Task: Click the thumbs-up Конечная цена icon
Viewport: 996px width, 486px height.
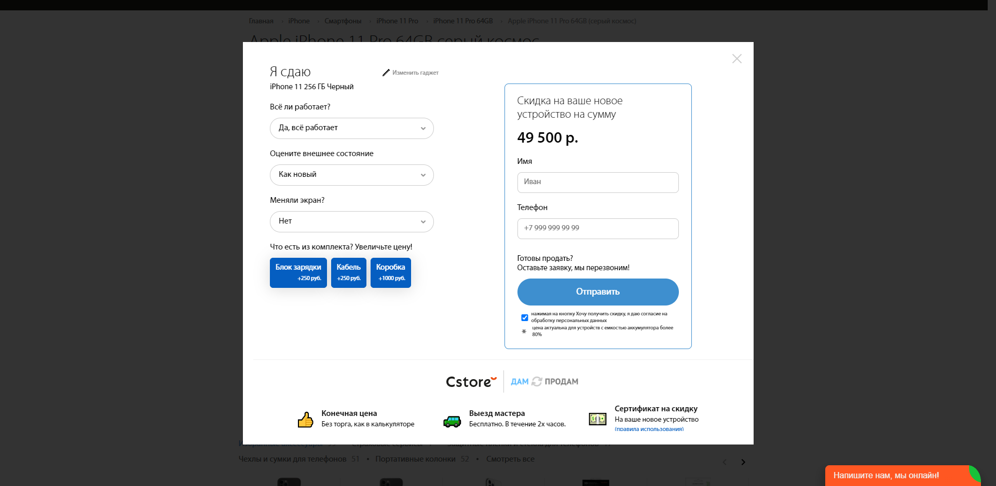Action: pos(306,419)
